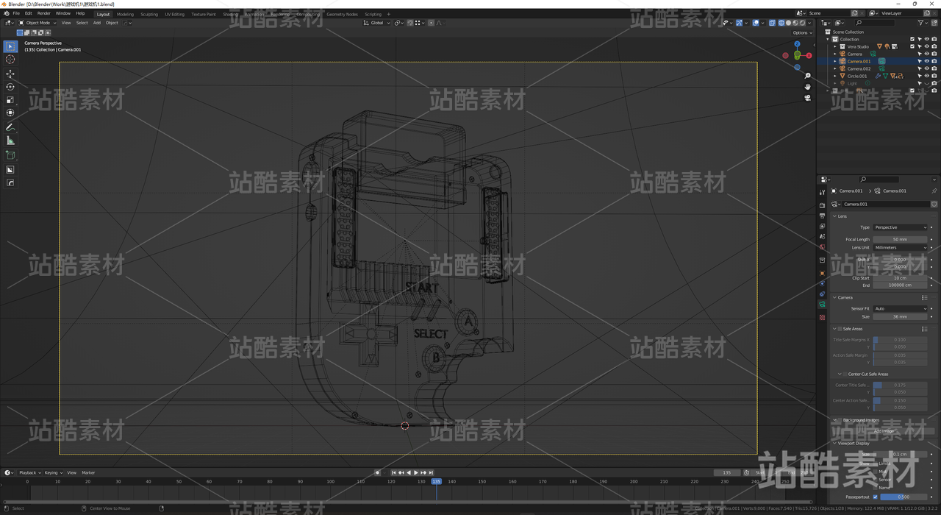The height and width of the screenshot is (515, 941).
Task: Open viewport Options button
Action: (x=802, y=33)
